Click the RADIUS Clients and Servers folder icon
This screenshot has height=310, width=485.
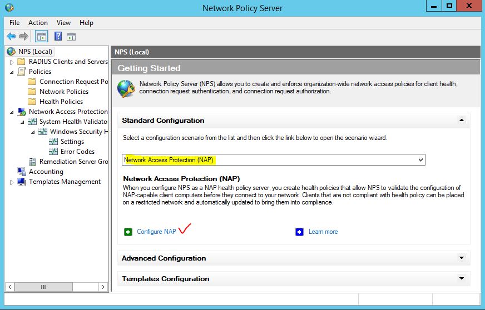click(21, 62)
